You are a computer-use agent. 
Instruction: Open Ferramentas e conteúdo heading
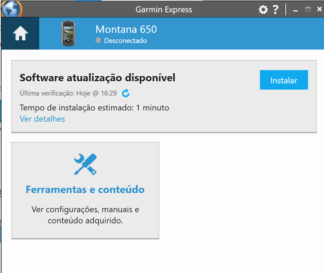pyautogui.click(x=85, y=189)
